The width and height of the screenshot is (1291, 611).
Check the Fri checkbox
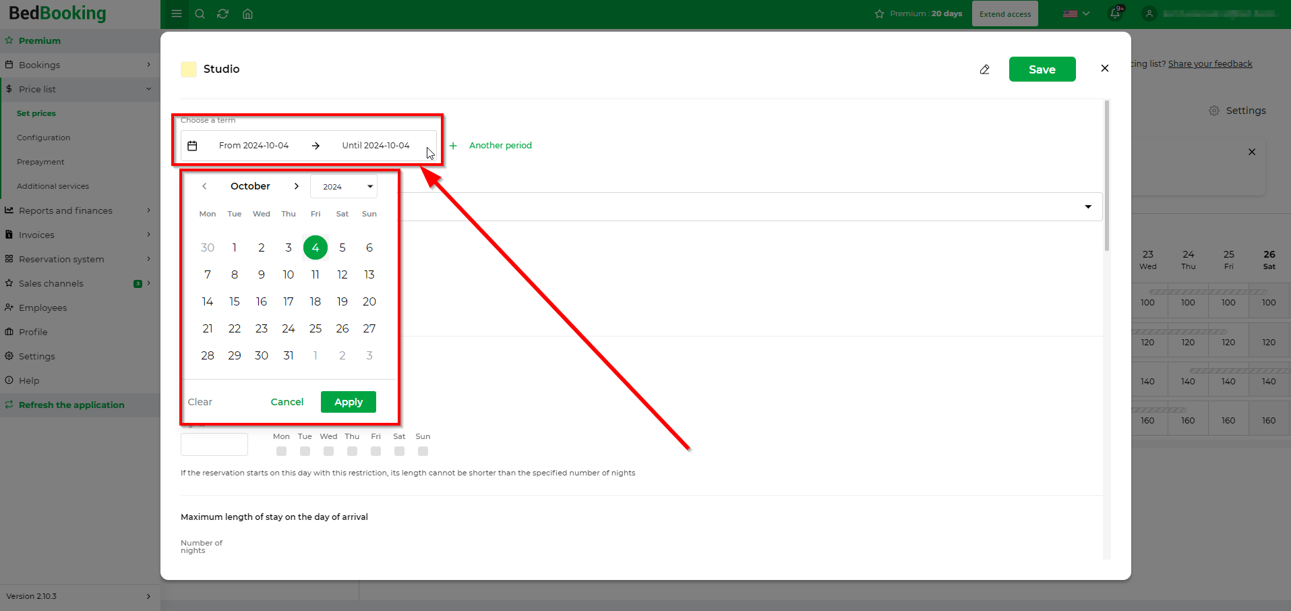[x=376, y=451]
